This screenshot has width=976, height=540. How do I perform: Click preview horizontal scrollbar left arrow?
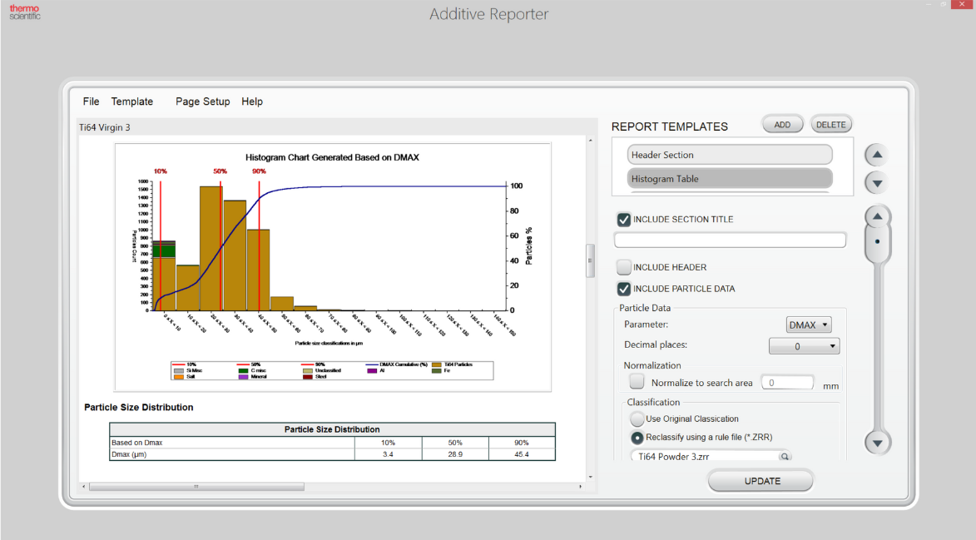(84, 487)
